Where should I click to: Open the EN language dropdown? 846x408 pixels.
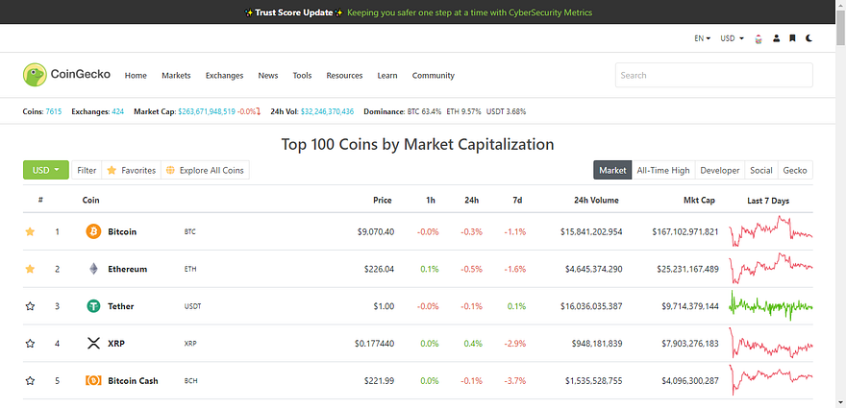tap(702, 38)
